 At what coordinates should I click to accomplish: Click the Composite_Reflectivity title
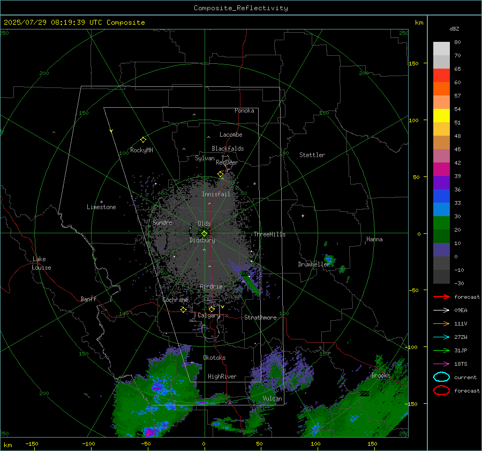pyautogui.click(x=241, y=8)
